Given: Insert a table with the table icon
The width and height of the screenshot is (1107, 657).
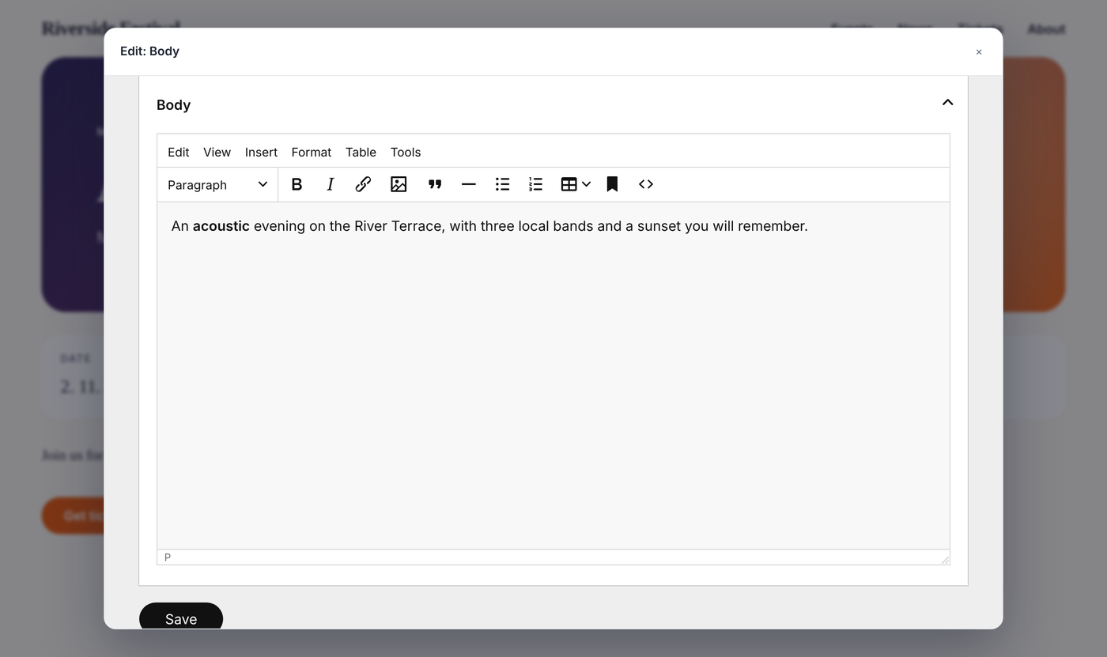Looking at the screenshot, I should (569, 184).
